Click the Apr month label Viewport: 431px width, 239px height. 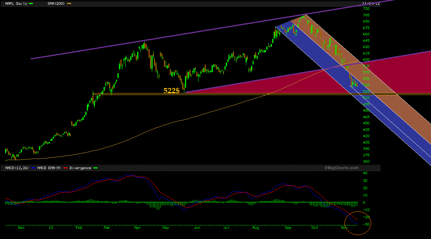(x=138, y=228)
